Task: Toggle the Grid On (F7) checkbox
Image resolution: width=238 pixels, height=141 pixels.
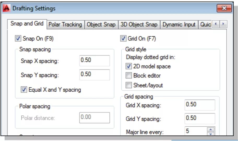Action: point(123,39)
